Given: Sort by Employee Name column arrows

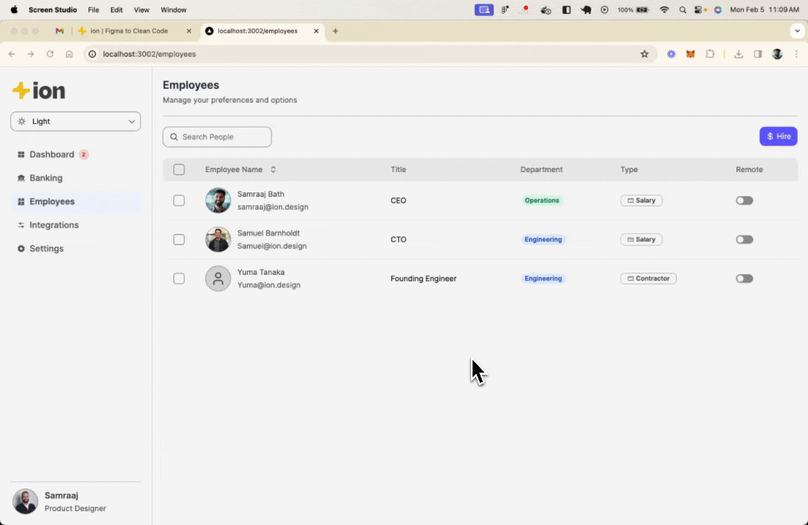Looking at the screenshot, I should tap(273, 170).
